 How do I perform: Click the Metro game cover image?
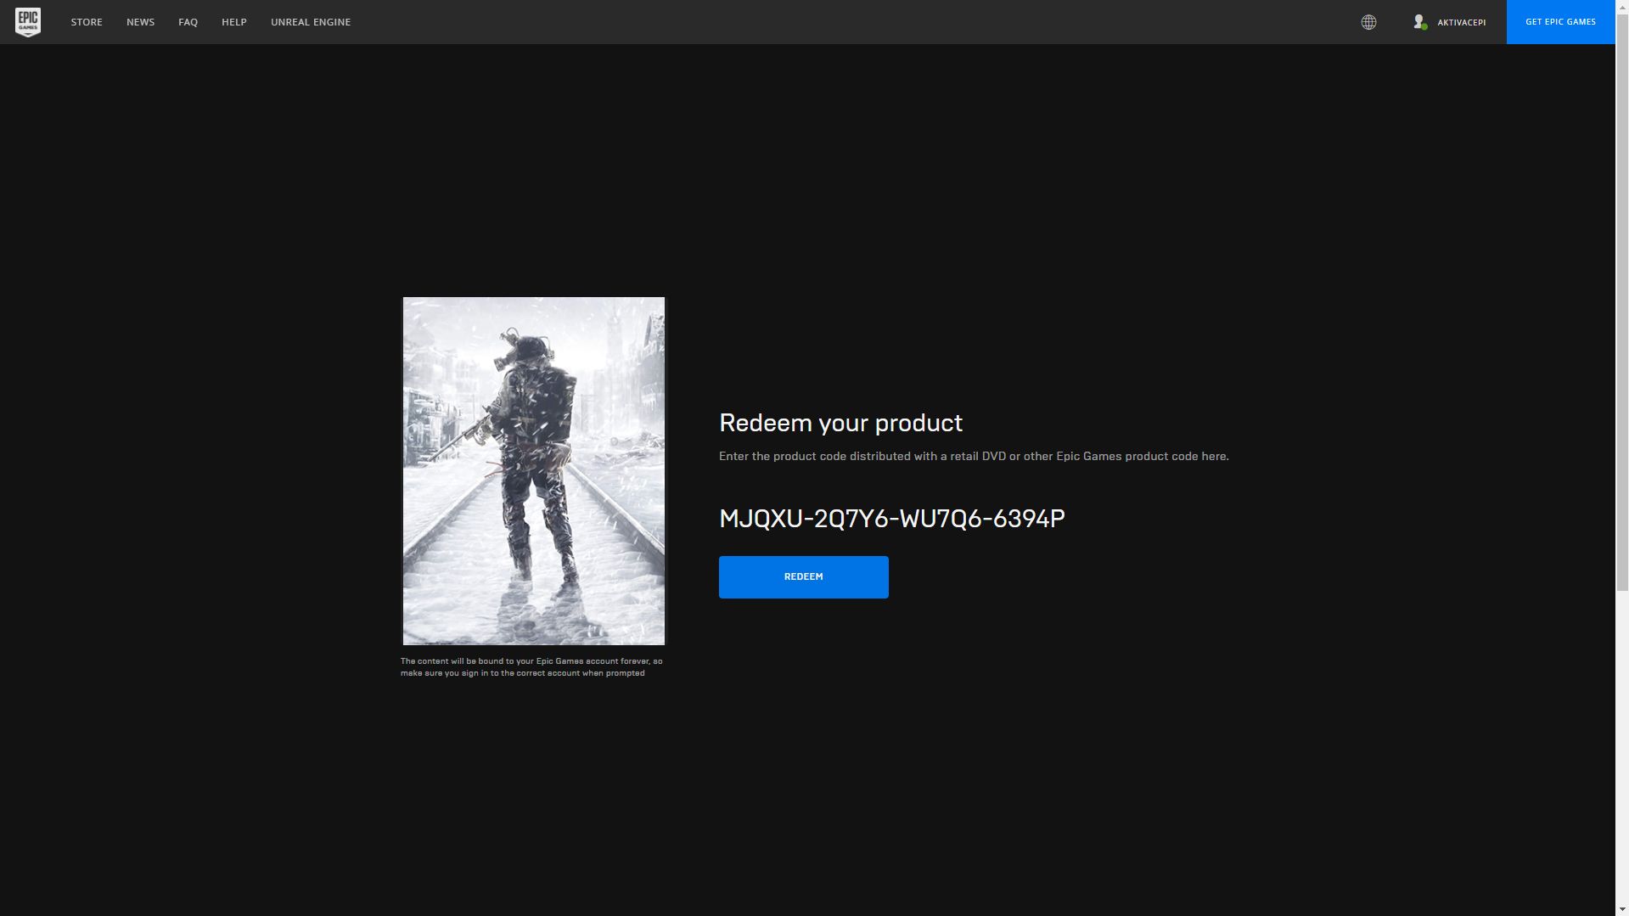[x=533, y=470]
